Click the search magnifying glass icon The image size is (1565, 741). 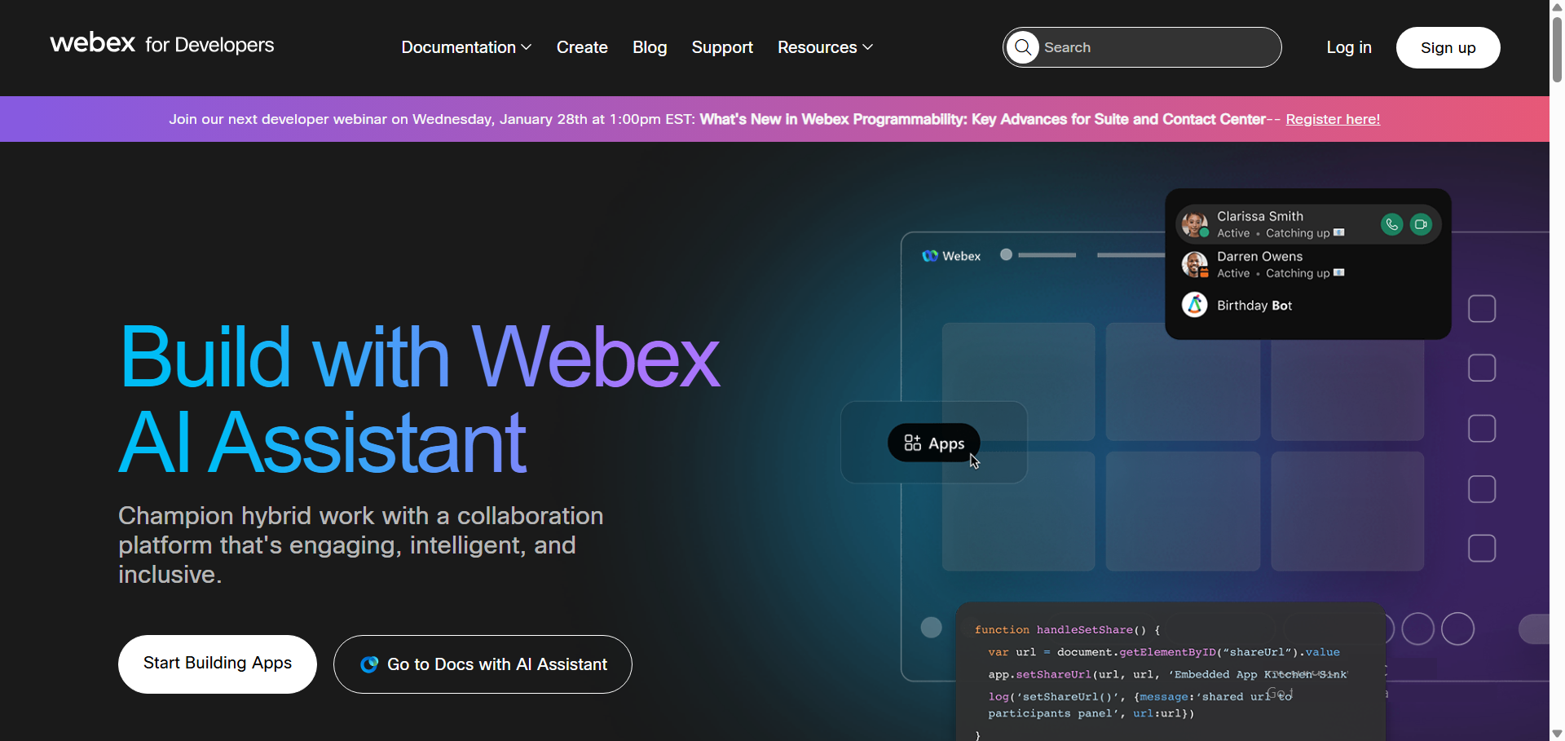point(1023,47)
